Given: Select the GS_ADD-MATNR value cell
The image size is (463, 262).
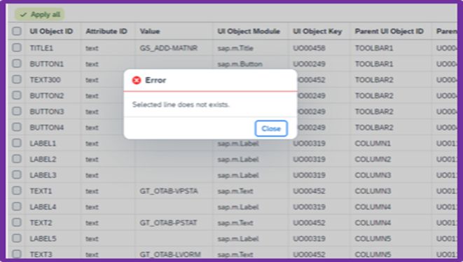Looking at the screenshot, I should point(169,48).
